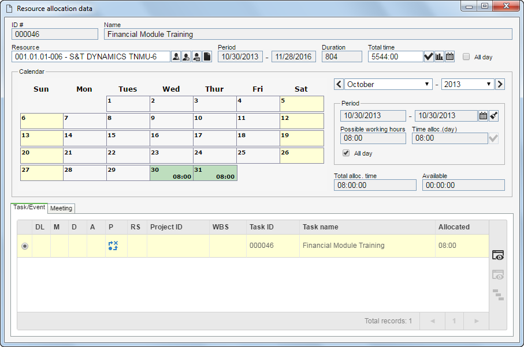Select the radio button for task 000046
The image size is (524, 347).
[25, 246]
